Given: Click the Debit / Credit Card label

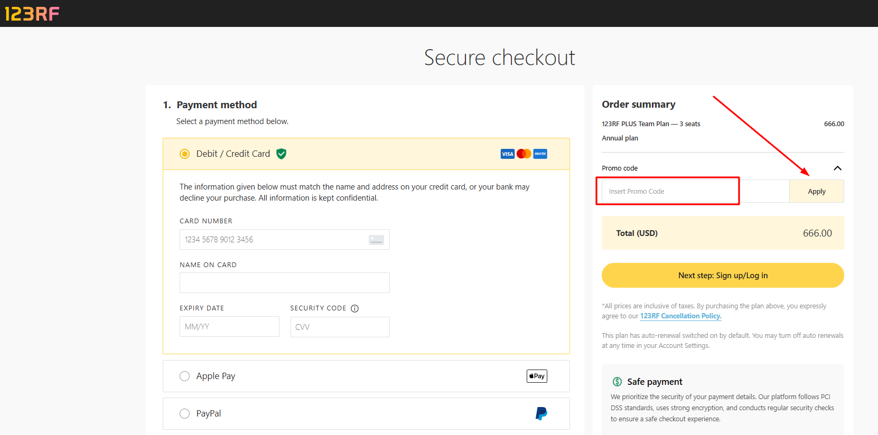Looking at the screenshot, I should 233,154.
